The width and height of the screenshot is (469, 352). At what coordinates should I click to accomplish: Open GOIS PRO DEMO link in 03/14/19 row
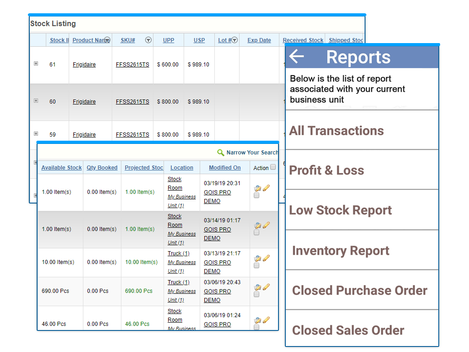[x=217, y=234]
